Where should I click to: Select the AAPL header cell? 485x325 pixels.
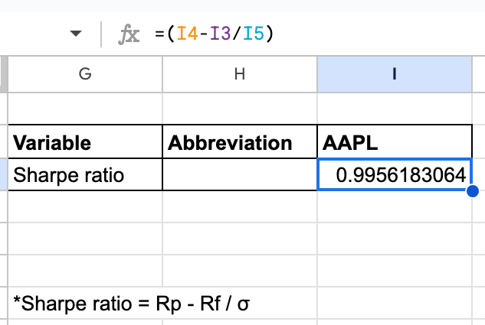tap(395, 141)
